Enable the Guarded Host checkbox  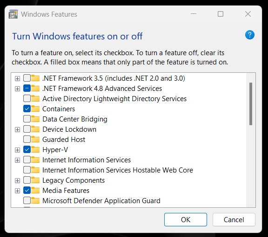[x=27, y=140]
